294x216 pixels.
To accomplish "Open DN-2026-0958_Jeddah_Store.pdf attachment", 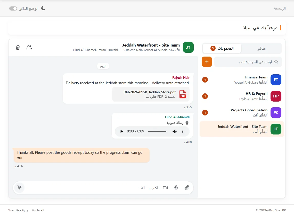I will pos(151,94).
